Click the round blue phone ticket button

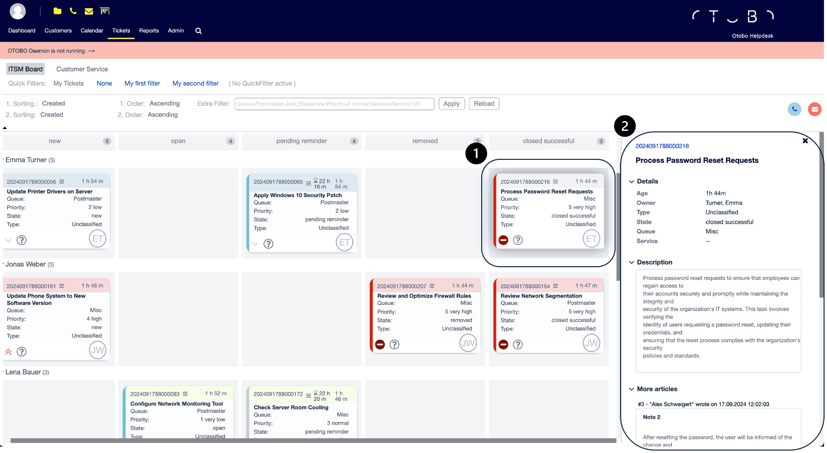tap(795, 109)
